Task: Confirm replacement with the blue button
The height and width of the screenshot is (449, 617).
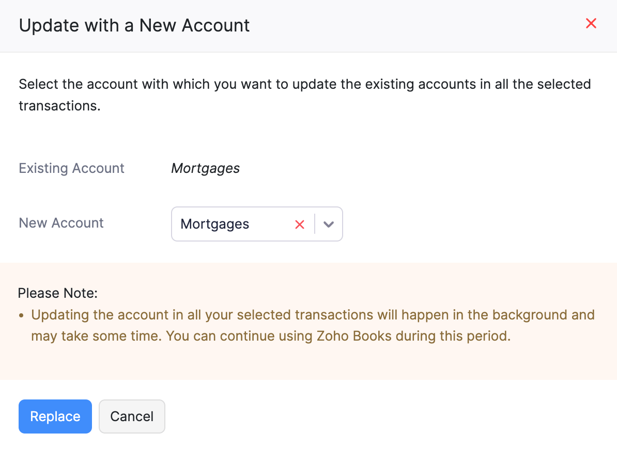Action: pyautogui.click(x=55, y=416)
